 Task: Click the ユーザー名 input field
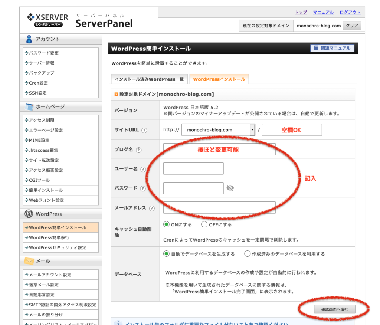[x=193, y=169]
